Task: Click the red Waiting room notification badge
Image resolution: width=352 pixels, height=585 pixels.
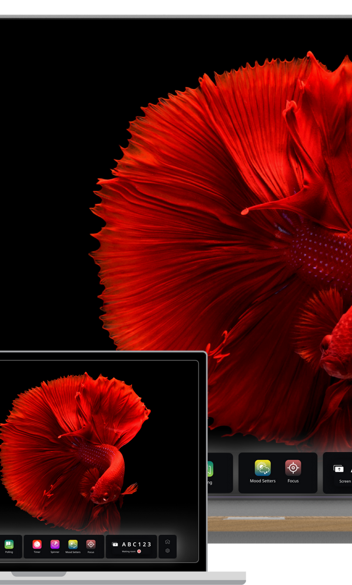Action: pyautogui.click(x=139, y=551)
